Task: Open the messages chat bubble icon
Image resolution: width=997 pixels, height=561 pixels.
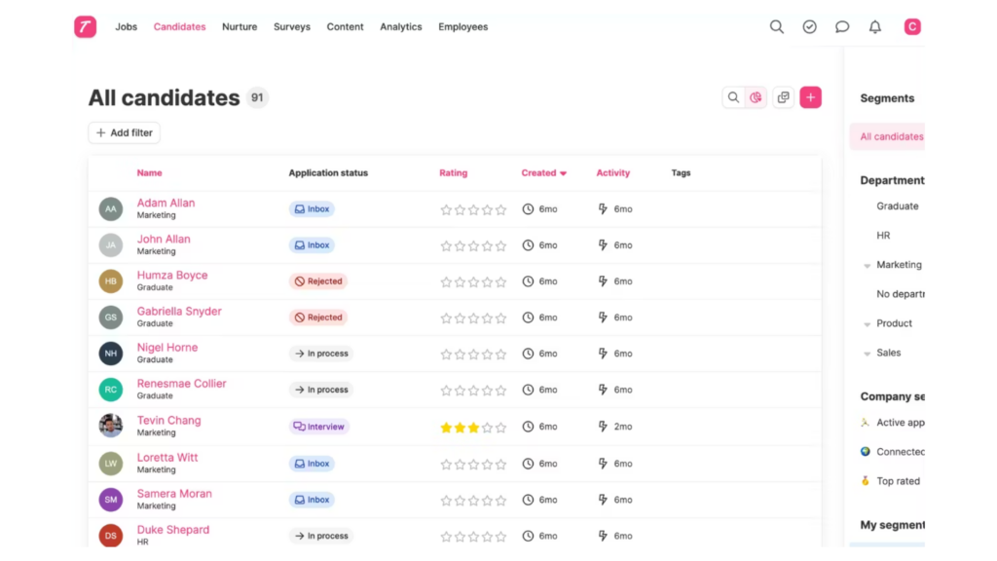Action: tap(842, 27)
